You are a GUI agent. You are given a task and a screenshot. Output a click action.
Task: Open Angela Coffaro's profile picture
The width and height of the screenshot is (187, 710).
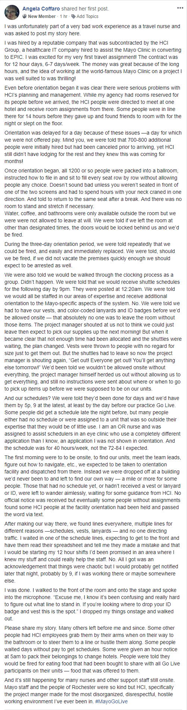(12, 12)
